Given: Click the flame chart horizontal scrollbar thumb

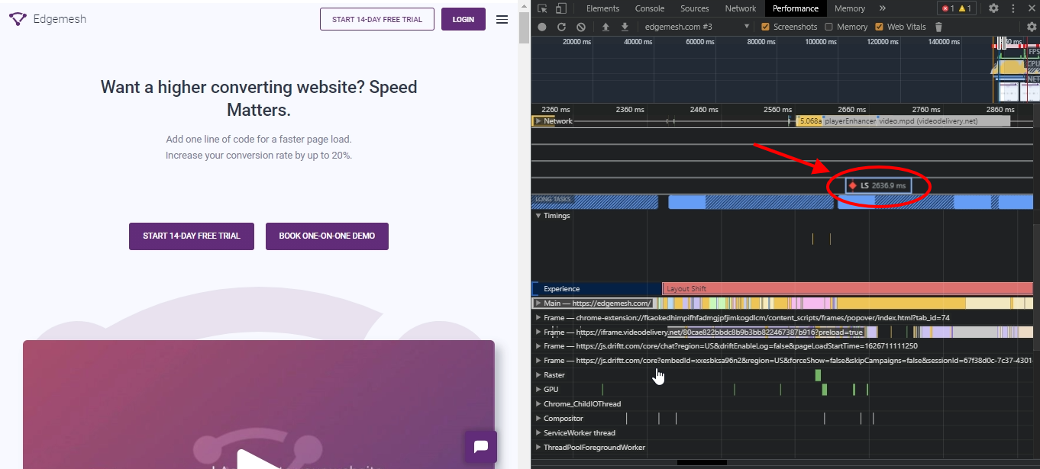Looking at the screenshot, I should tap(702, 462).
